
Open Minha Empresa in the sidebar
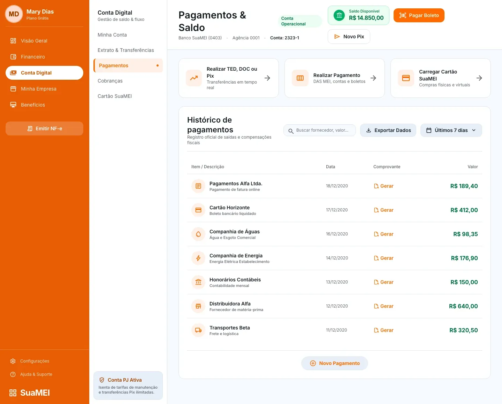[x=45, y=89]
